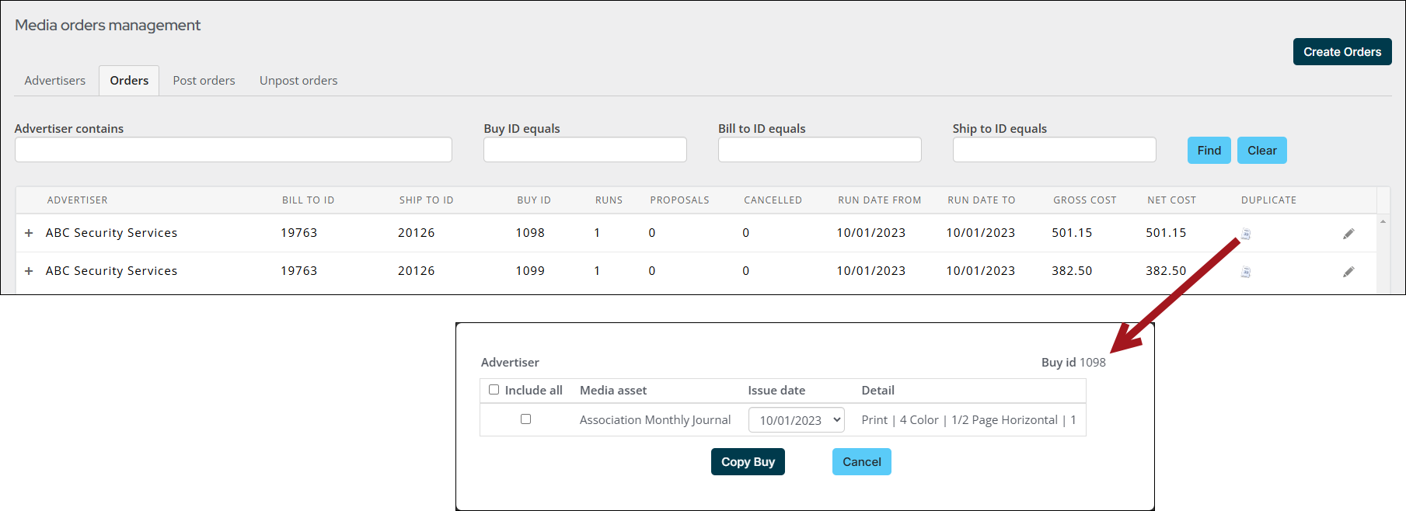Click the grid scrollbar up arrow
Screen dimensions: 1406x511
pyautogui.click(x=1383, y=221)
